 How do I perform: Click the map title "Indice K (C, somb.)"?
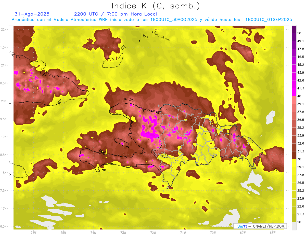click(x=156, y=6)
